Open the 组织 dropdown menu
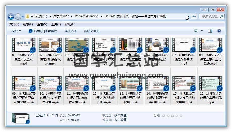 pyautogui.click(x=16, y=31)
